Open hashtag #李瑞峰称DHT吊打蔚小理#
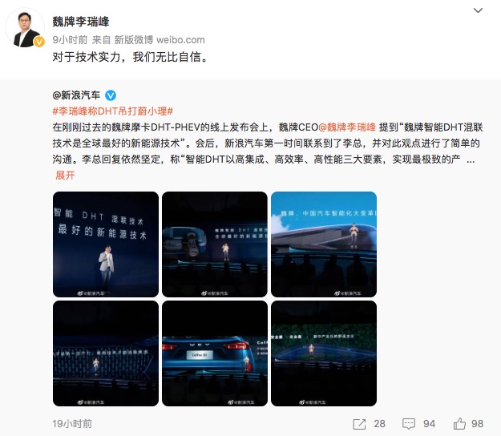Screen dimensions: 501x436 point(113,111)
